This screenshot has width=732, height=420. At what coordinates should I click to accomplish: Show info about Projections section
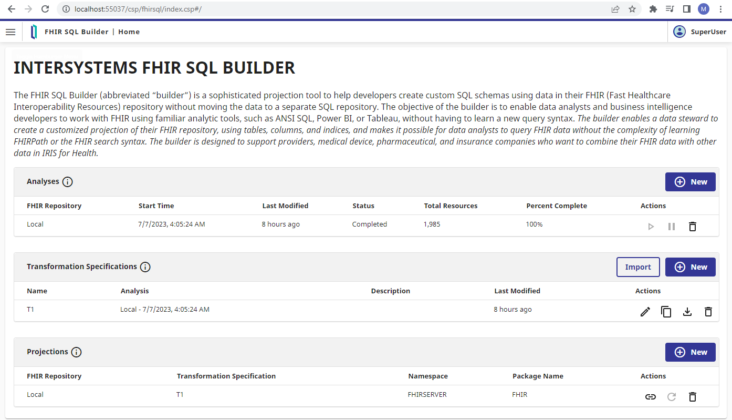76,352
